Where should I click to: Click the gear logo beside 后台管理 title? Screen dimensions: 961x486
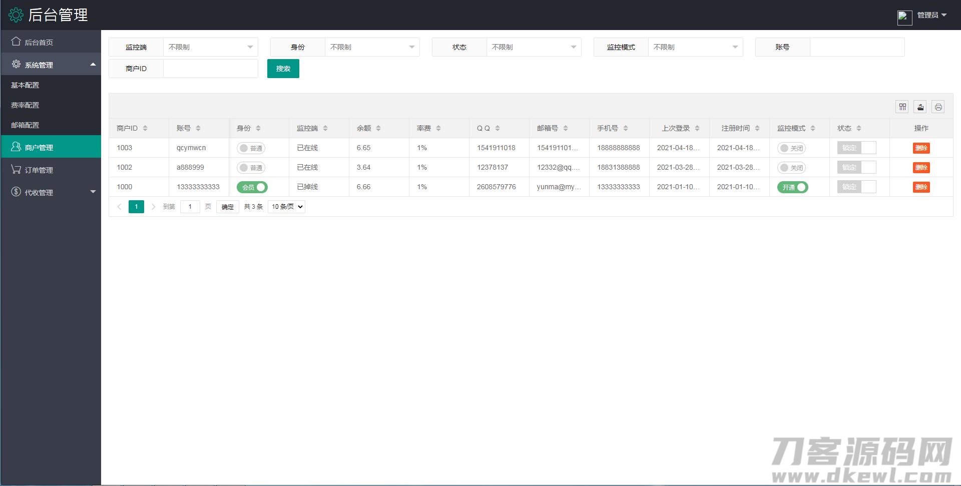pos(16,15)
